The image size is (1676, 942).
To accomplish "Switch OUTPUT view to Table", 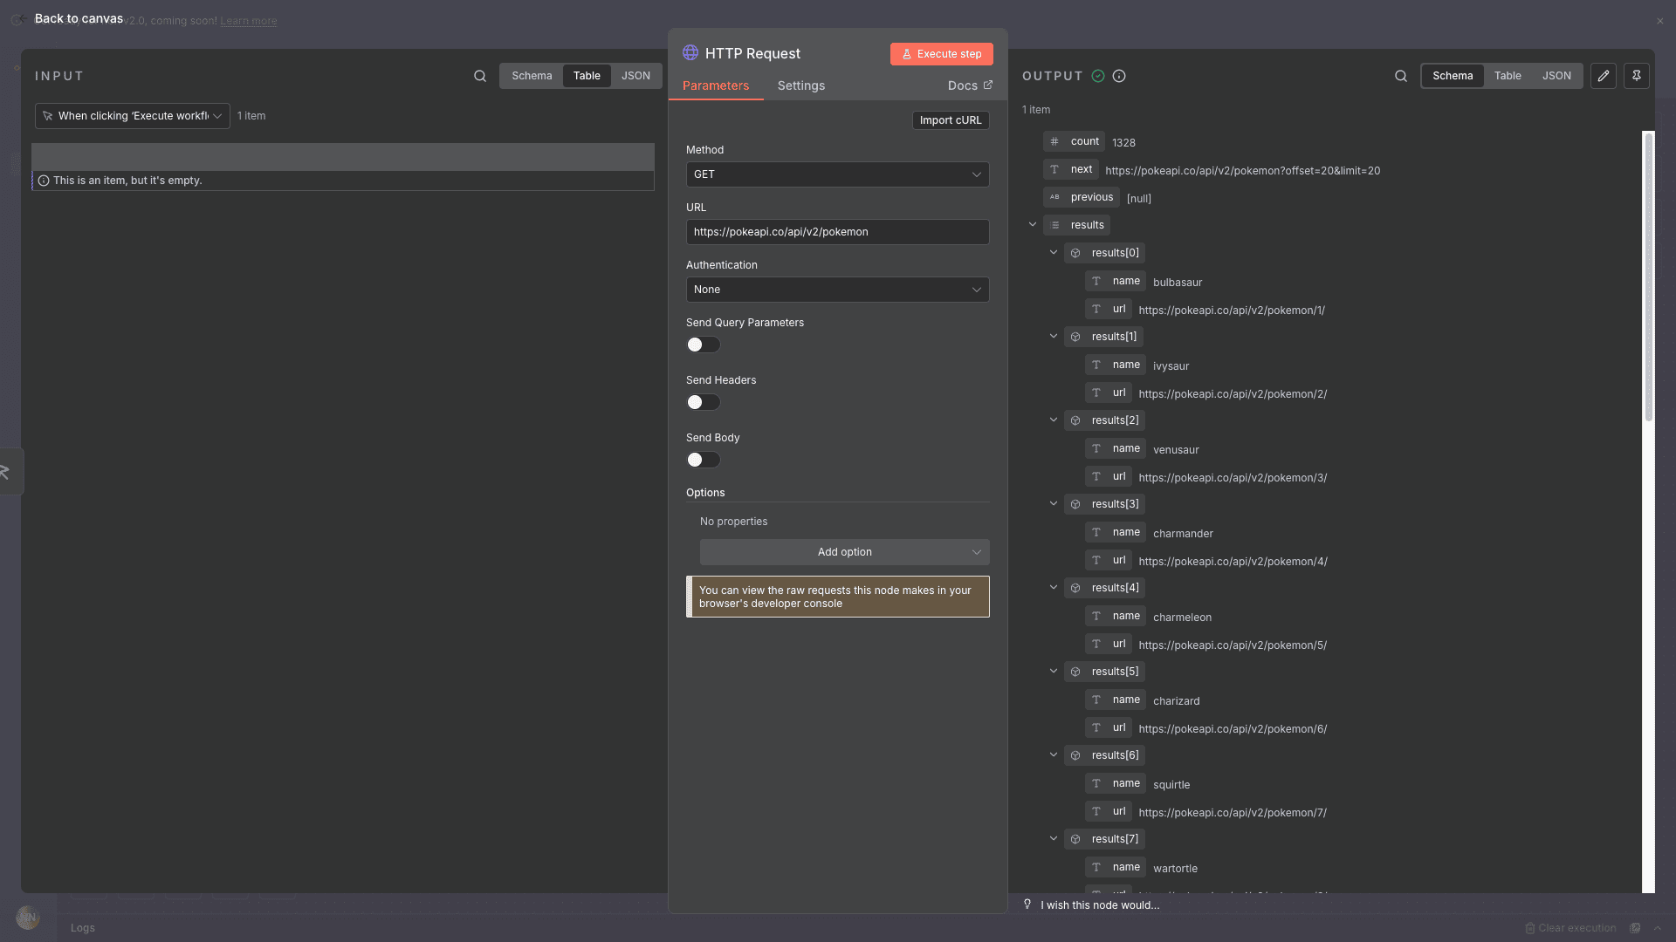I will (x=1508, y=76).
